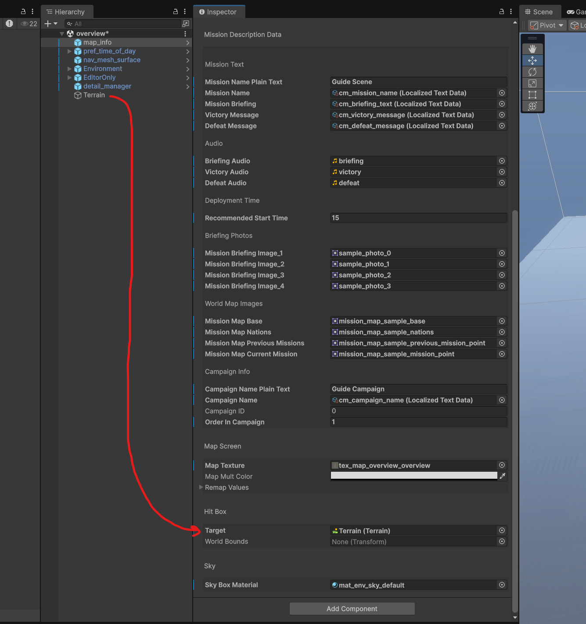This screenshot has height=624, width=586.
Task: Select the Transform tool
Action: point(532,106)
